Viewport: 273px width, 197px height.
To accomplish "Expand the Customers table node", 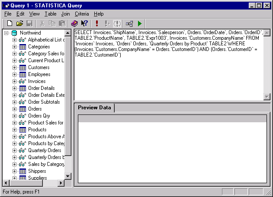I will pyautogui.click(x=14, y=67).
